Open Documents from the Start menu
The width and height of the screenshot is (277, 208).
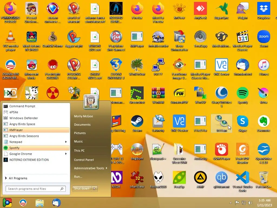pos(82,125)
